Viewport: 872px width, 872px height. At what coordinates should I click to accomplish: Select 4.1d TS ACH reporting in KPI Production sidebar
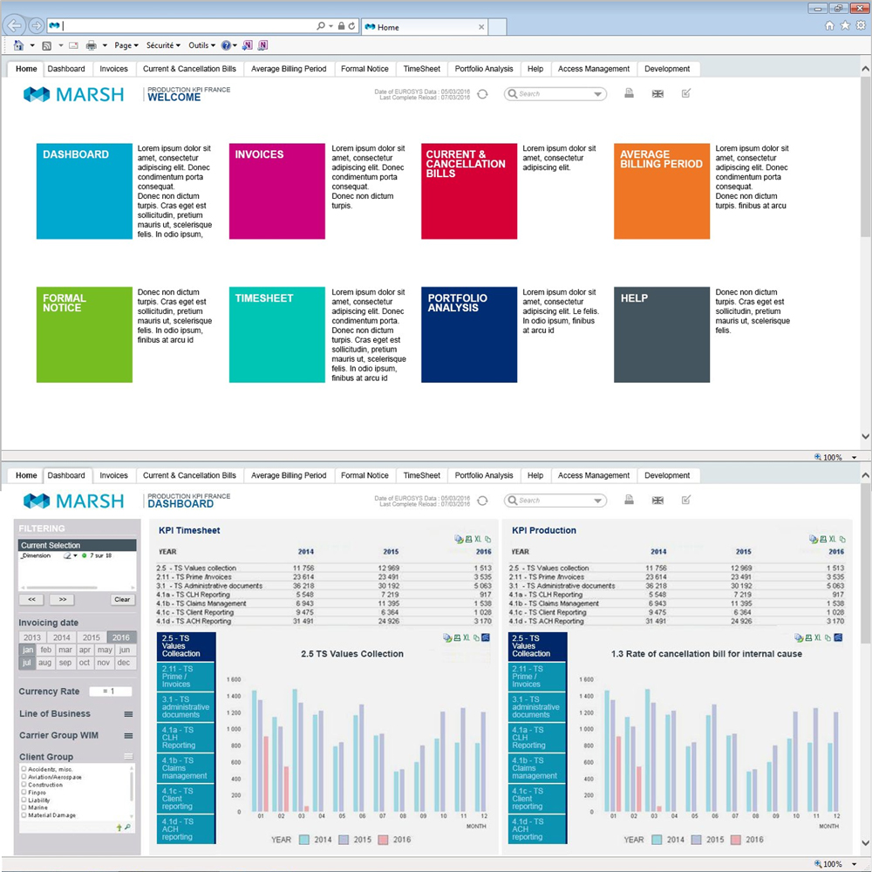(x=536, y=829)
